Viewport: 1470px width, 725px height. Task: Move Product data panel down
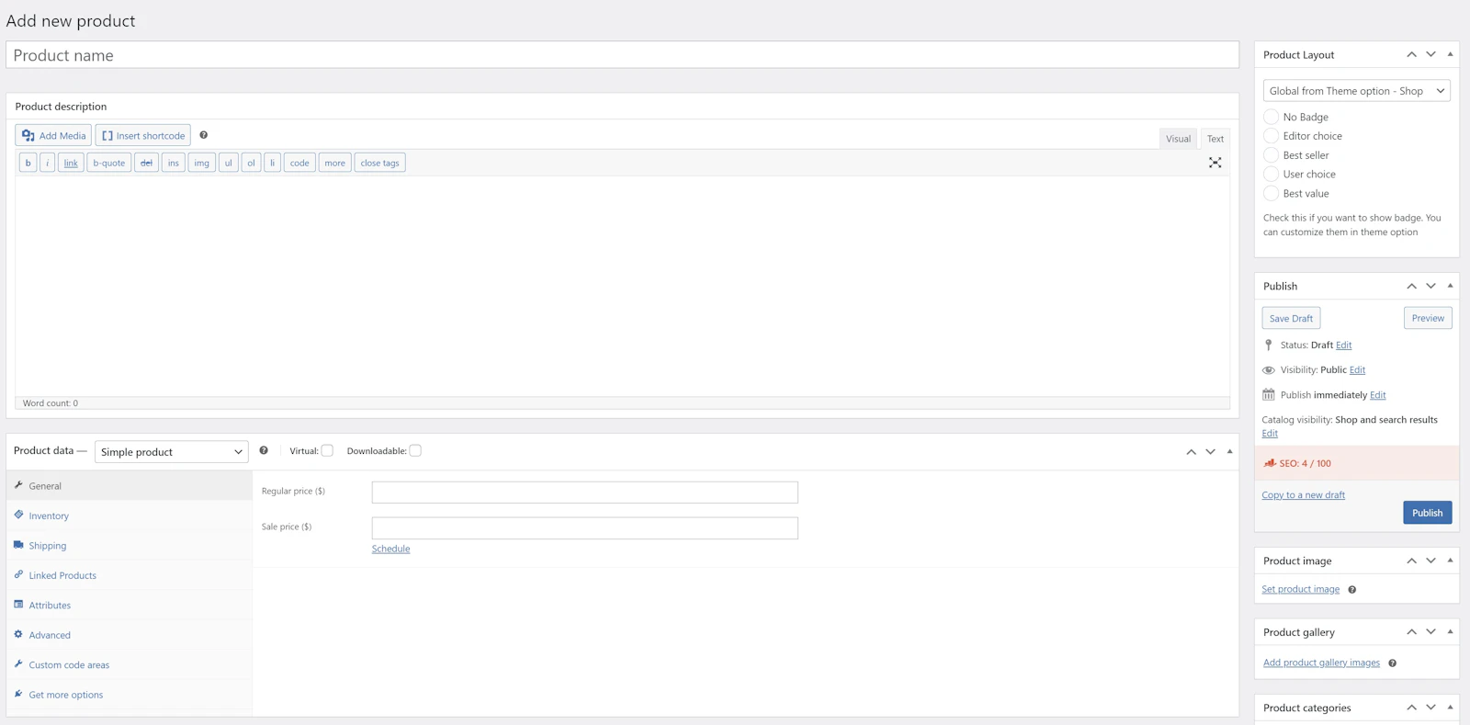pyautogui.click(x=1210, y=451)
